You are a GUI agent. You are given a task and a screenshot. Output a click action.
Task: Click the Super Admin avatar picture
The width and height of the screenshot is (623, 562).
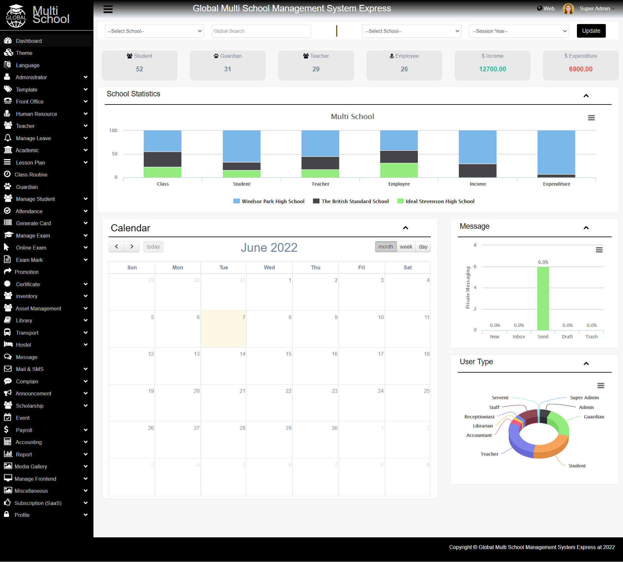(568, 8)
